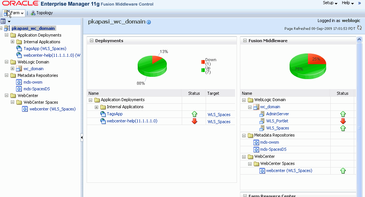Collapse the Deployments panel
365x197 pixels.
click(x=92, y=41)
